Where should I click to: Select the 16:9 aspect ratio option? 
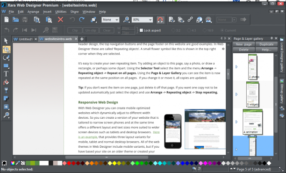pos(205,30)
